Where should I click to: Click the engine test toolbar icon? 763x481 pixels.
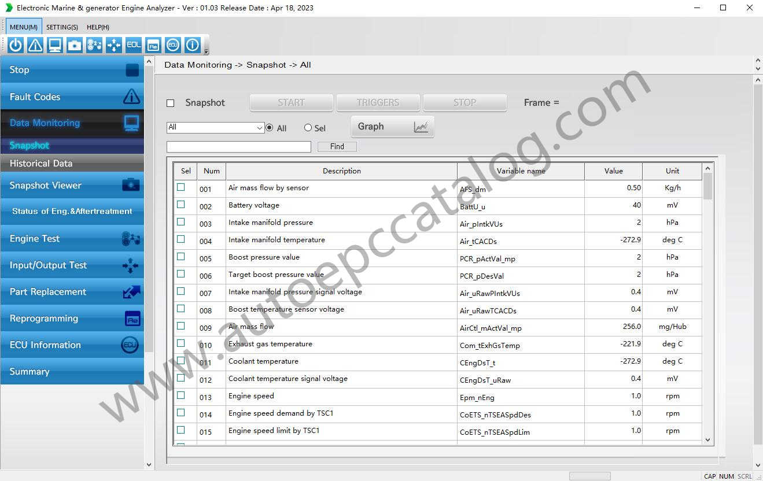click(94, 45)
